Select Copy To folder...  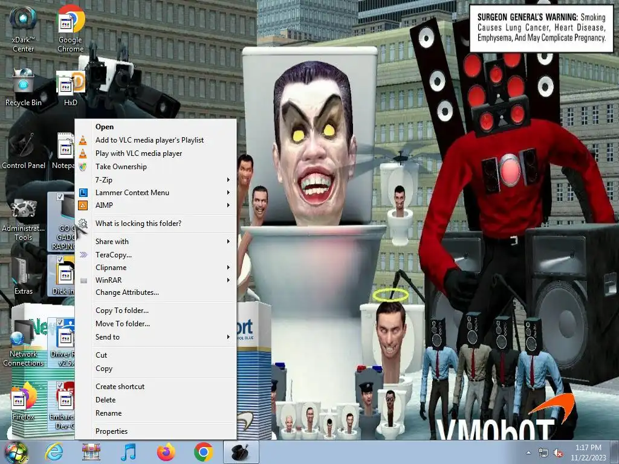pos(155,311)
